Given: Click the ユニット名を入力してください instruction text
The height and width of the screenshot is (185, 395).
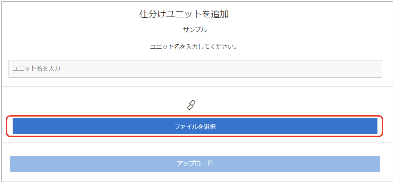Looking at the screenshot, I should 194,47.
